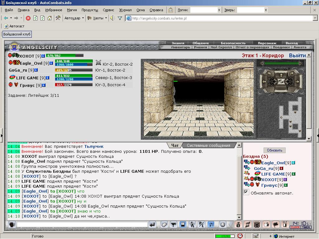Toggle the TIMER mode under the clock
This screenshot has width=319, height=239.
click(306, 227)
